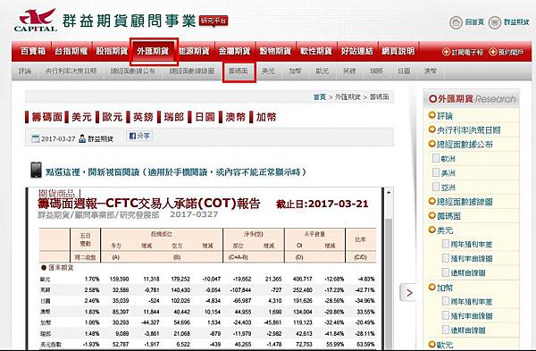Screen dimensions: 536x351
Task: Click the 英鎊 heading link
Action: point(143,117)
